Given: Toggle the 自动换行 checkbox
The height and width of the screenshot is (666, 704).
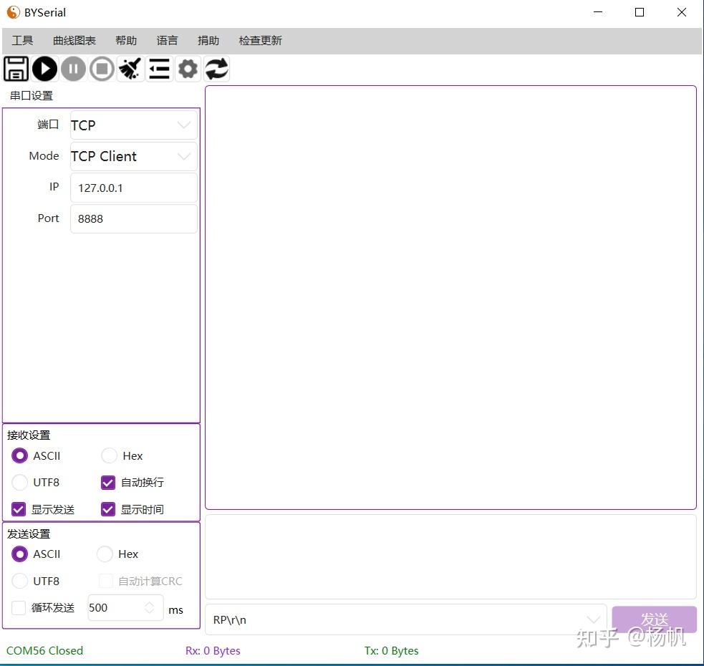Looking at the screenshot, I should tap(108, 483).
